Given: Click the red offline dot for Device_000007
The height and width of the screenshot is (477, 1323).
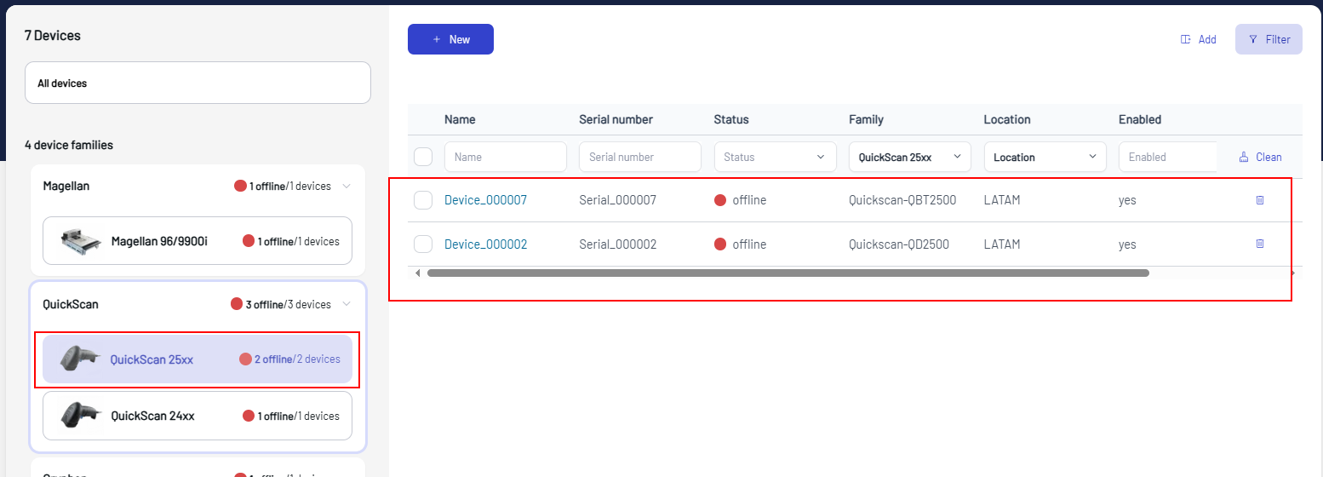Looking at the screenshot, I should pos(720,200).
